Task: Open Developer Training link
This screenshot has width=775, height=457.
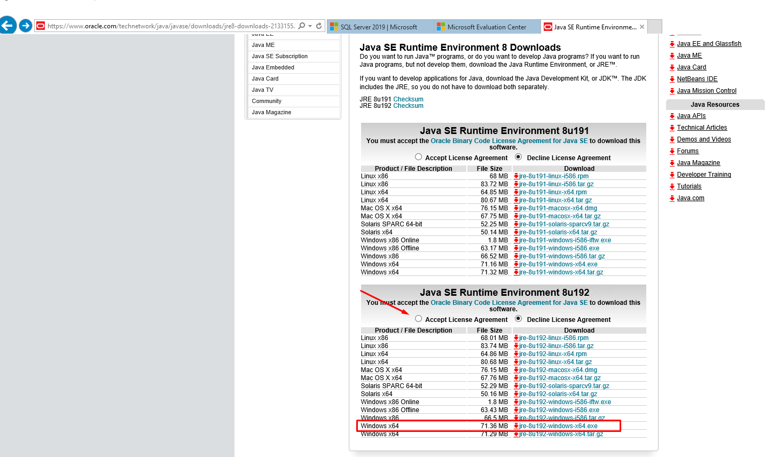Action: (x=704, y=175)
